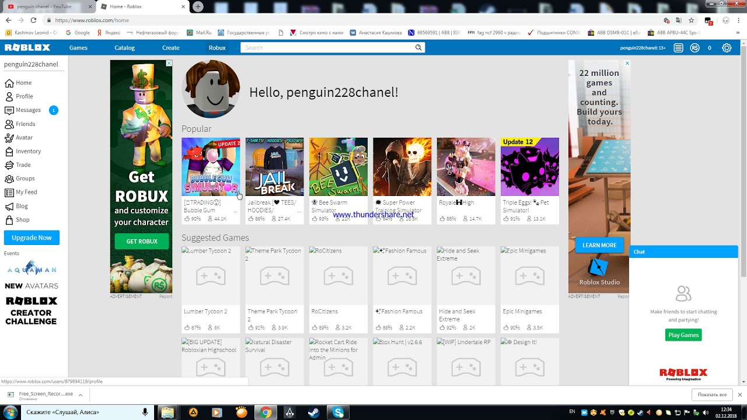This screenshot has height=420, width=747.
Task: Open Avatar in the sidebar
Action: (24, 138)
